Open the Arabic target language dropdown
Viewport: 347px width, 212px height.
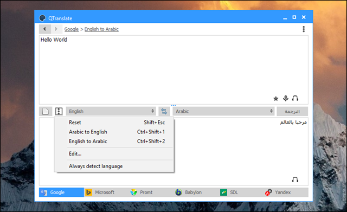click(x=223, y=111)
